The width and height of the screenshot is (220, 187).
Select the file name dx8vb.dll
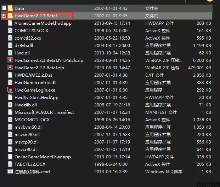(24, 46)
